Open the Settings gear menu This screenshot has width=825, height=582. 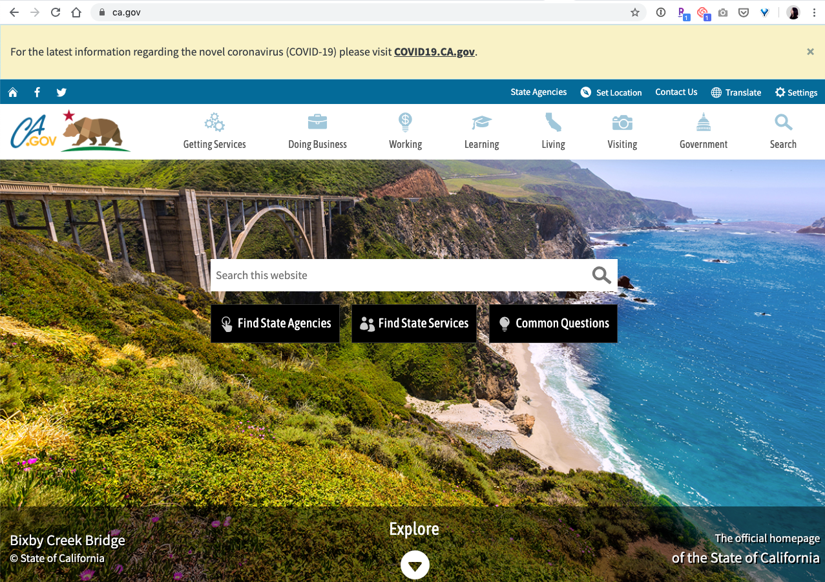(796, 92)
